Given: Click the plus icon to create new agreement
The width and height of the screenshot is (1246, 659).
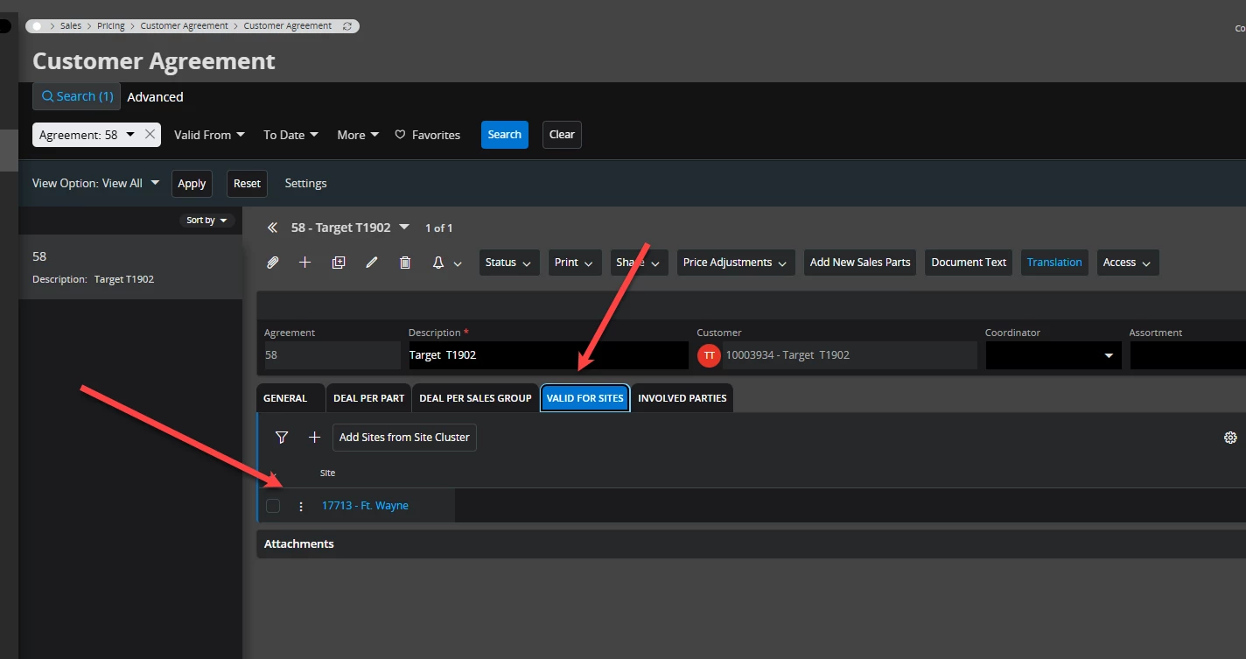Looking at the screenshot, I should click(x=304, y=263).
